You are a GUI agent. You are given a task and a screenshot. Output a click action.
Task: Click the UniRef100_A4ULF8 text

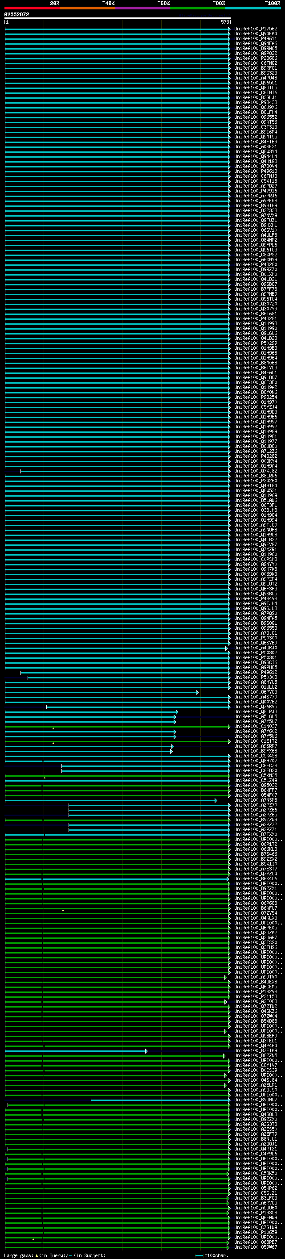(x=256, y=235)
